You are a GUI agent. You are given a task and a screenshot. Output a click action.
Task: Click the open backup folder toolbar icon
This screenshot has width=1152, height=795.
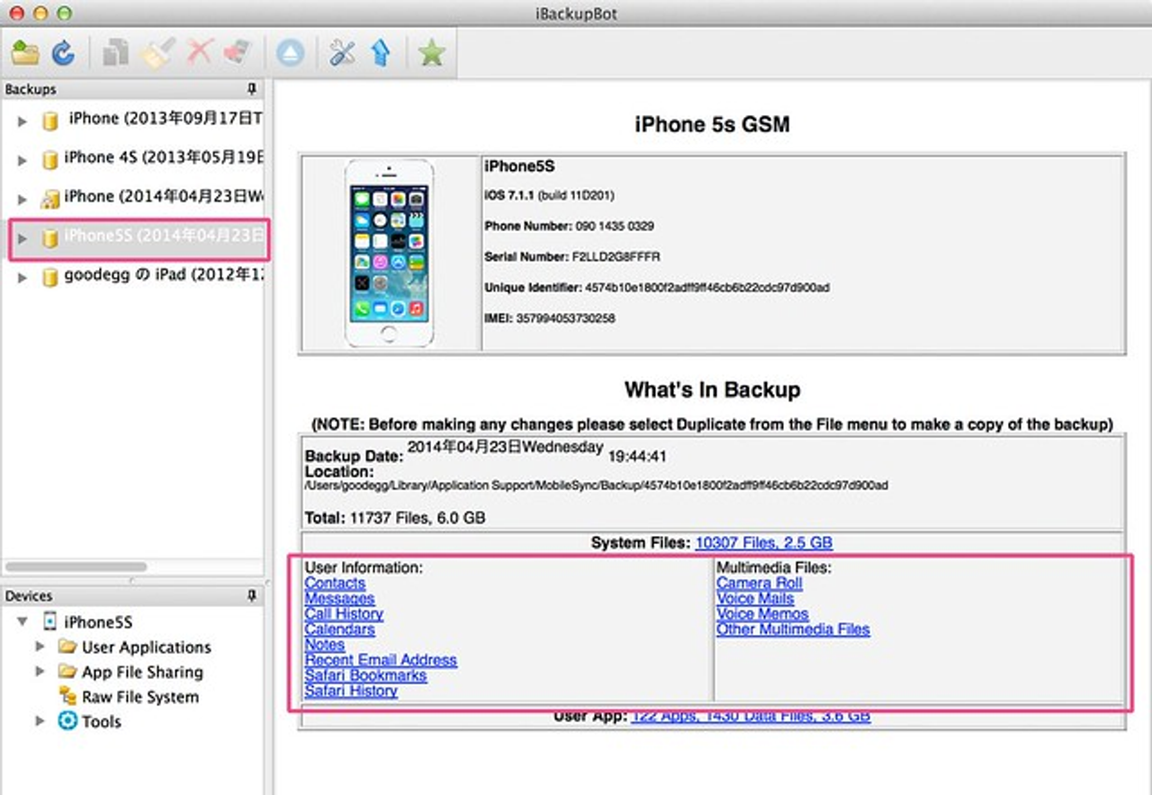tap(25, 52)
